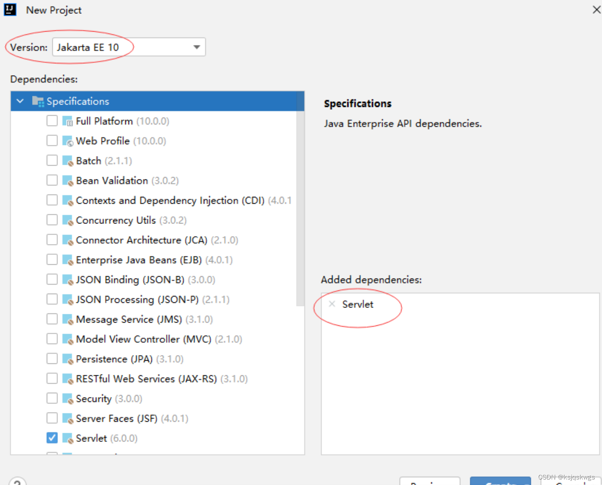This screenshot has width=602, height=485.
Task: Click the JSON Processing icon
Action: pyautogui.click(x=67, y=300)
